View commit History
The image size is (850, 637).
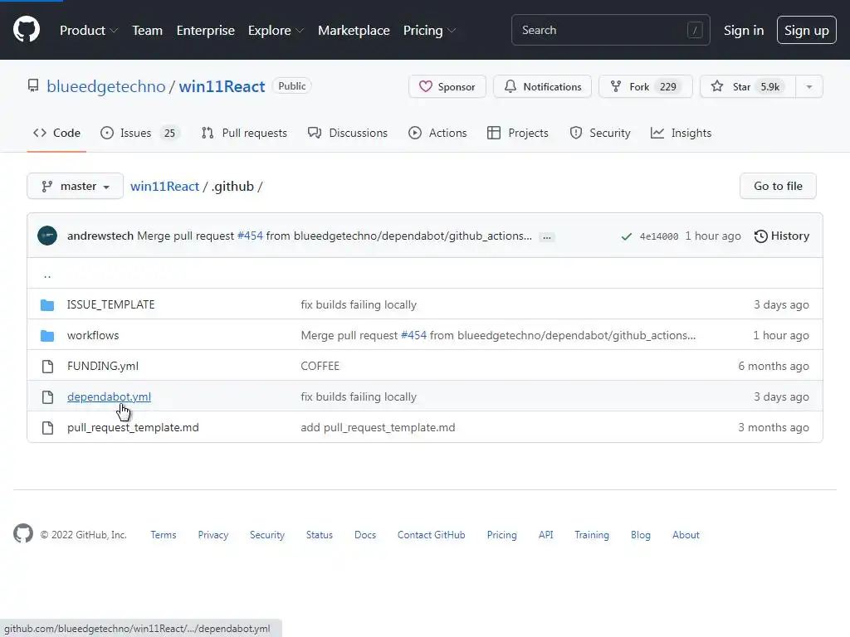781,236
